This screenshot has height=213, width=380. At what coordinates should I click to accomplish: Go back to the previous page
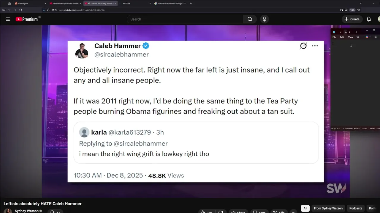point(9,10)
